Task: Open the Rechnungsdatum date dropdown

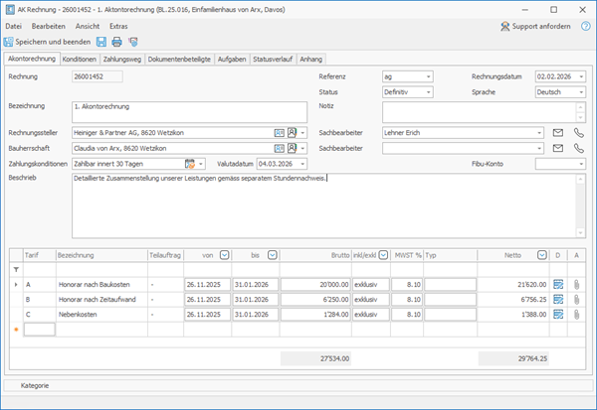Action: [x=581, y=76]
